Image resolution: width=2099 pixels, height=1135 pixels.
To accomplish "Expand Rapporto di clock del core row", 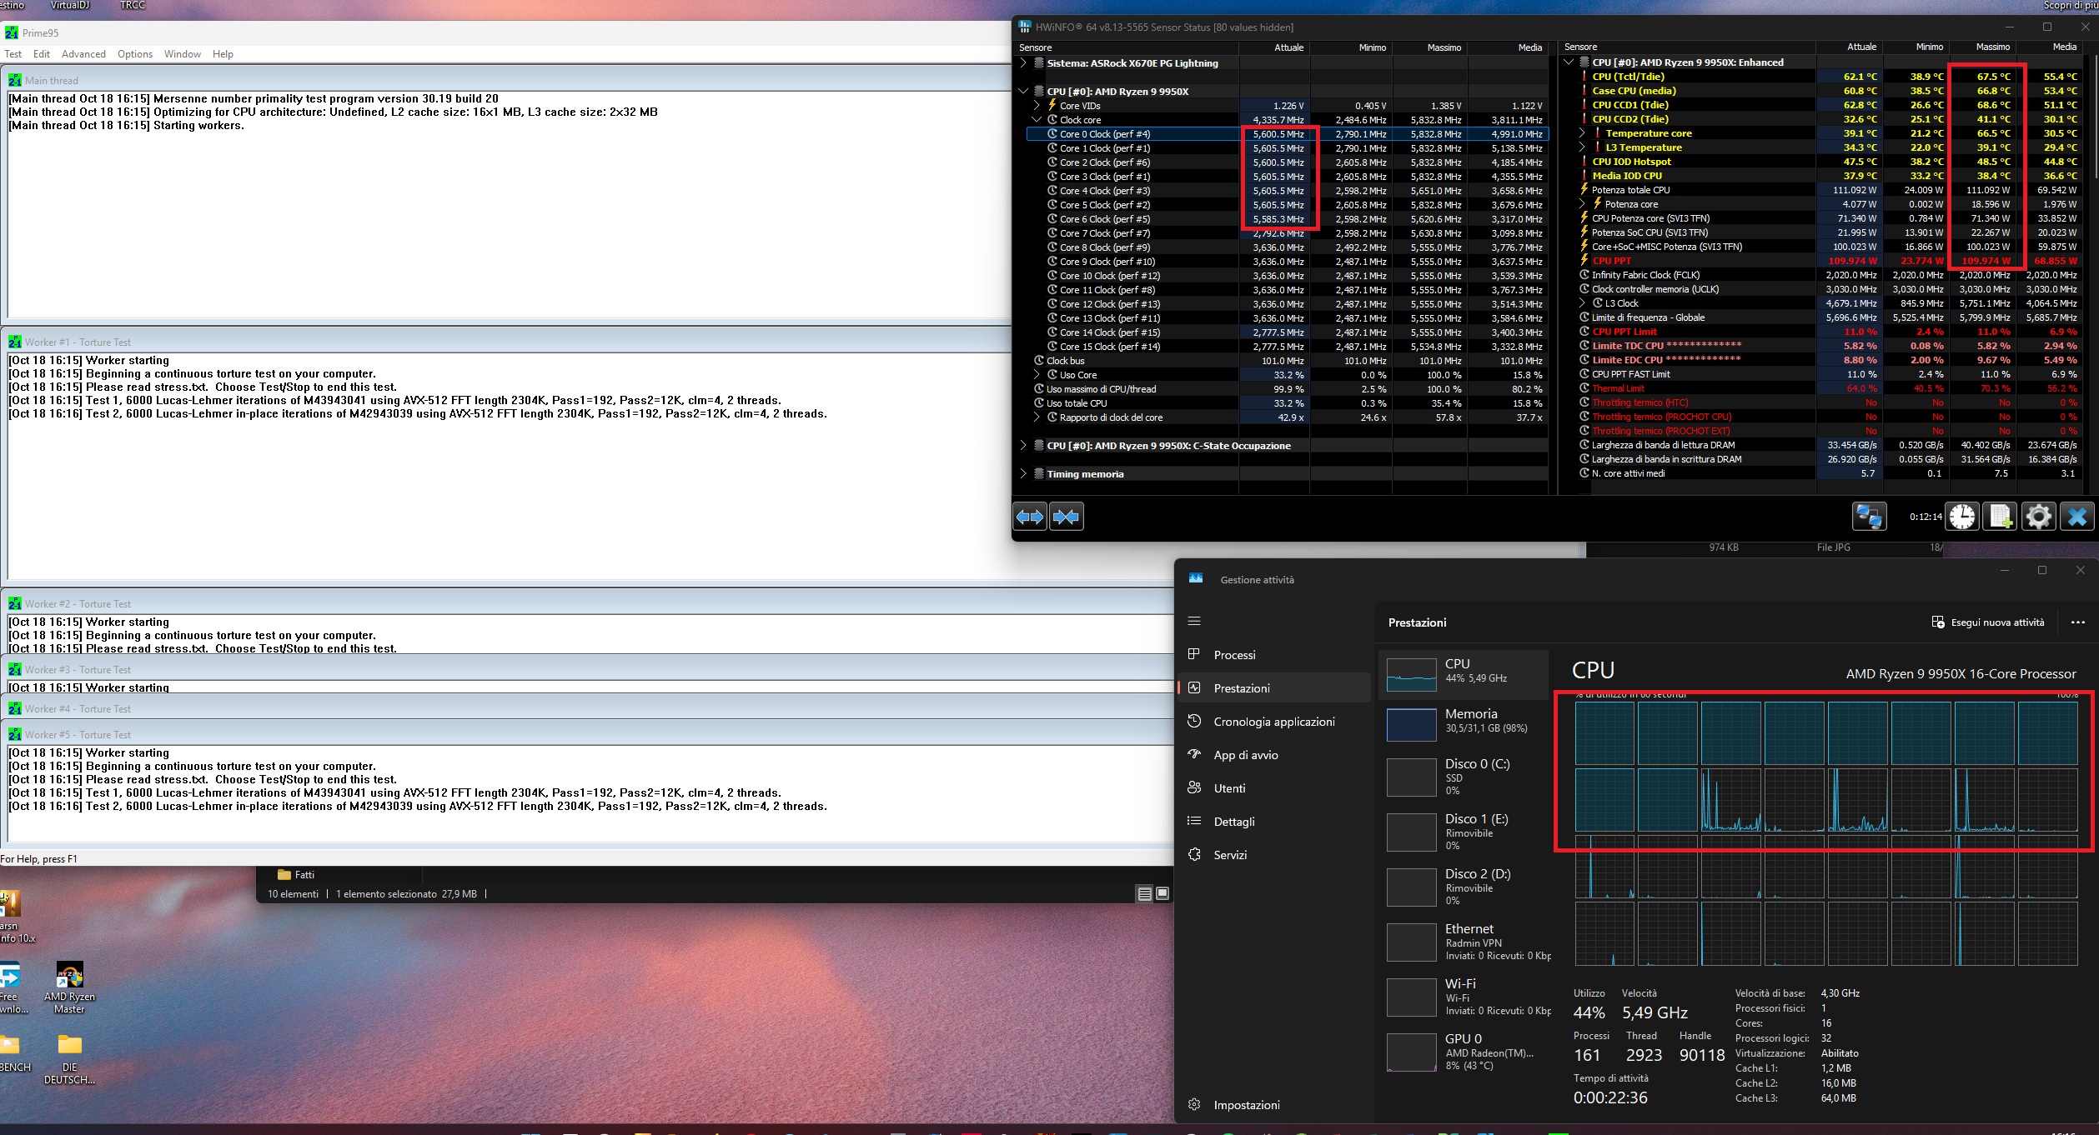I will point(1037,417).
